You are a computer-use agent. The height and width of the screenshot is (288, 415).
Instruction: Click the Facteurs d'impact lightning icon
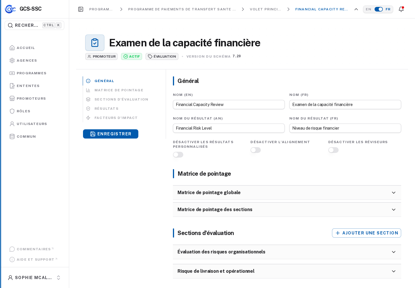[x=88, y=118]
